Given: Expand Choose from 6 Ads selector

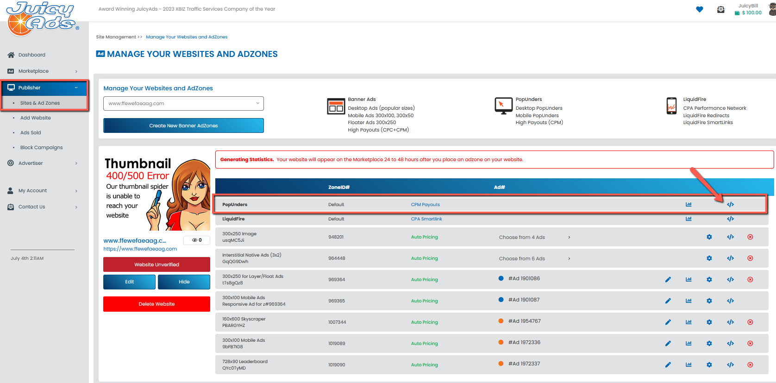Looking at the screenshot, I should tap(535, 258).
